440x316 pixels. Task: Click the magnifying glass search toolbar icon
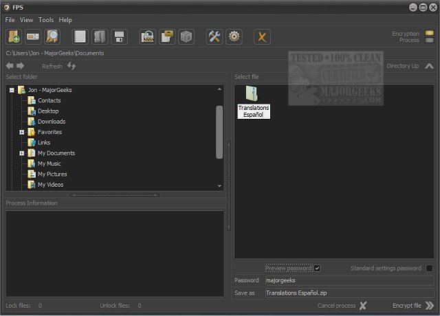click(x=52, y=36)
